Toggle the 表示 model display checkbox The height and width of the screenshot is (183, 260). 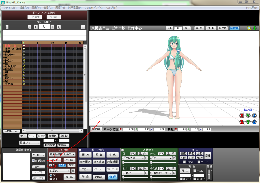[50, 165]
